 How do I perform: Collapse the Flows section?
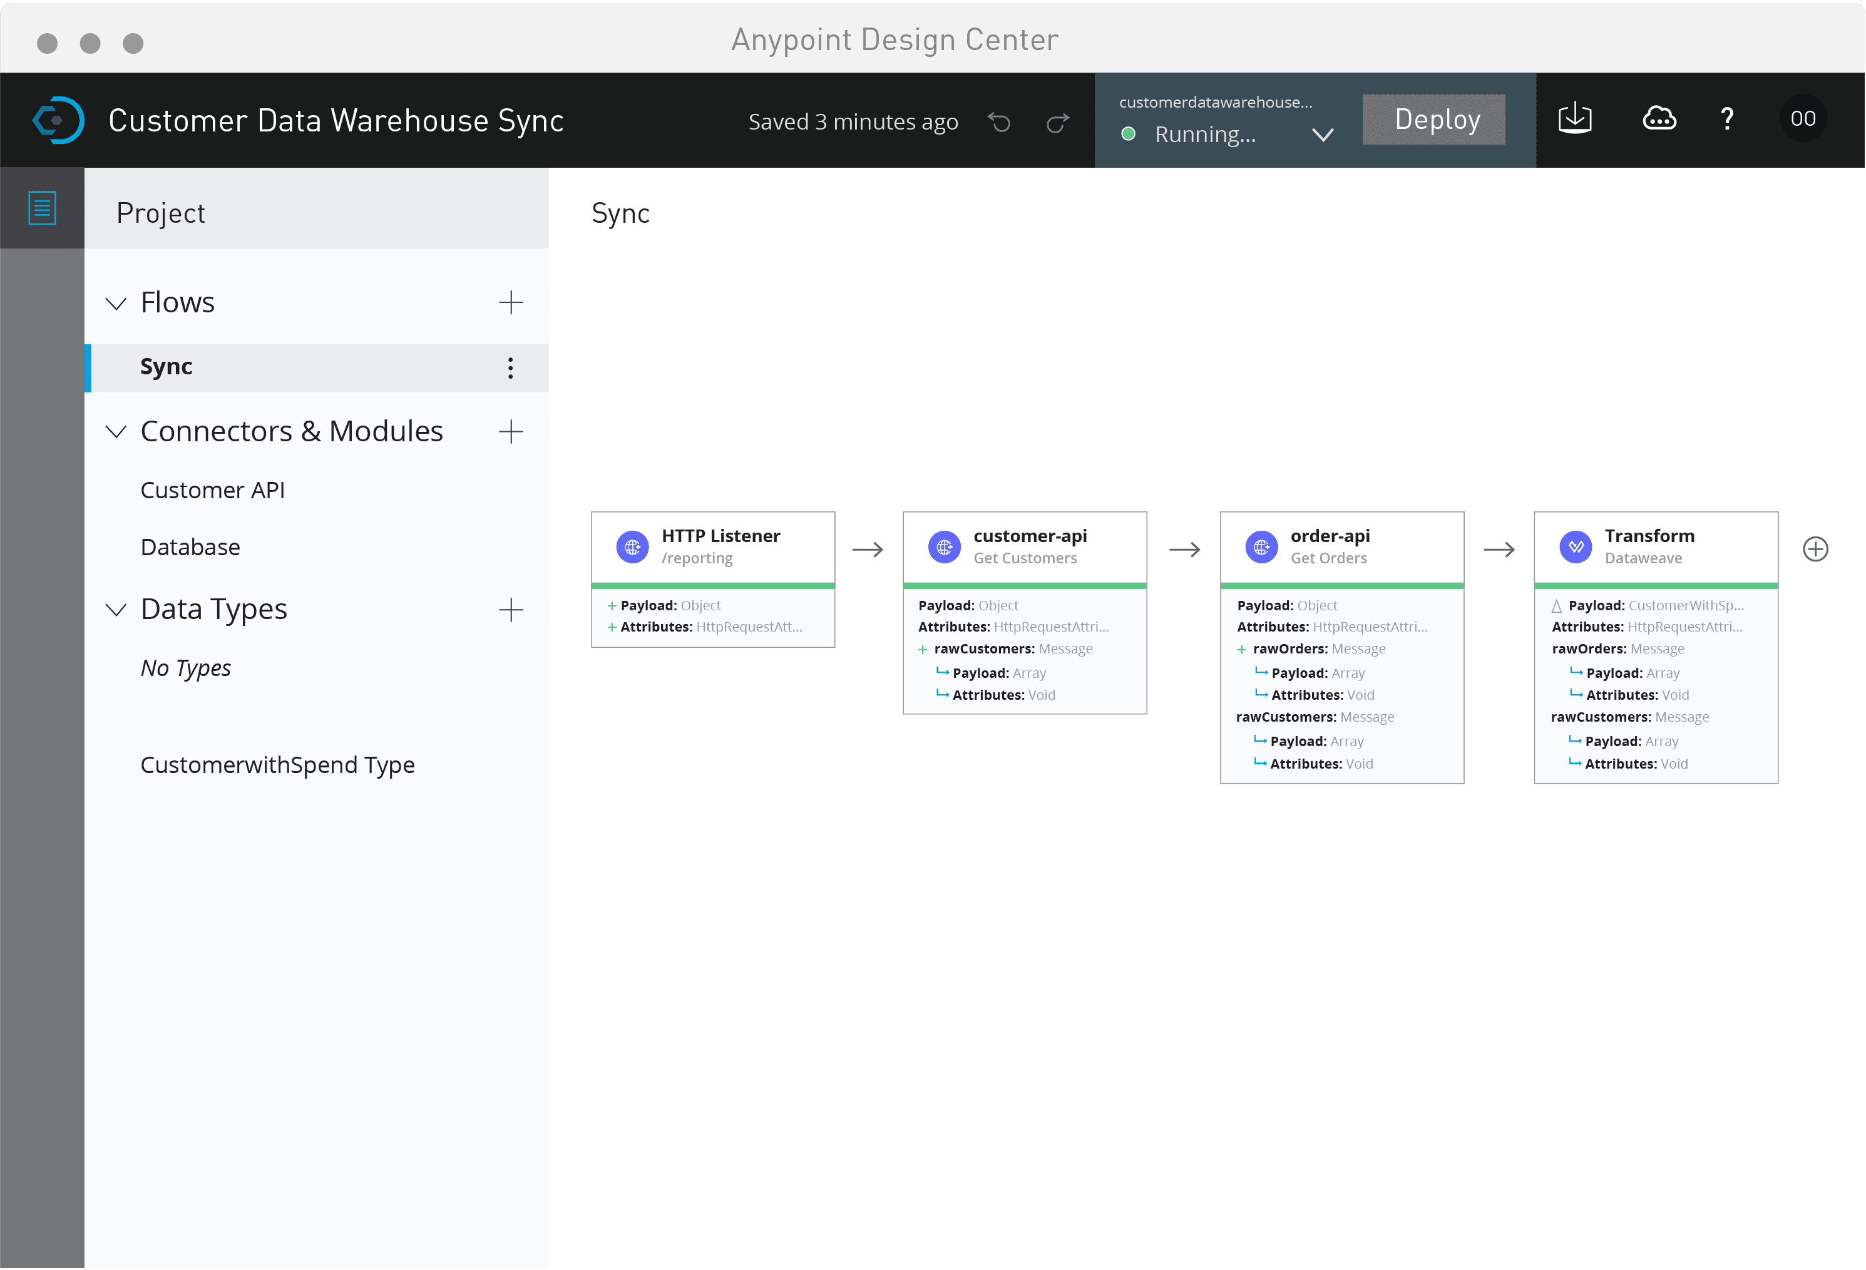tap(116, 303)
